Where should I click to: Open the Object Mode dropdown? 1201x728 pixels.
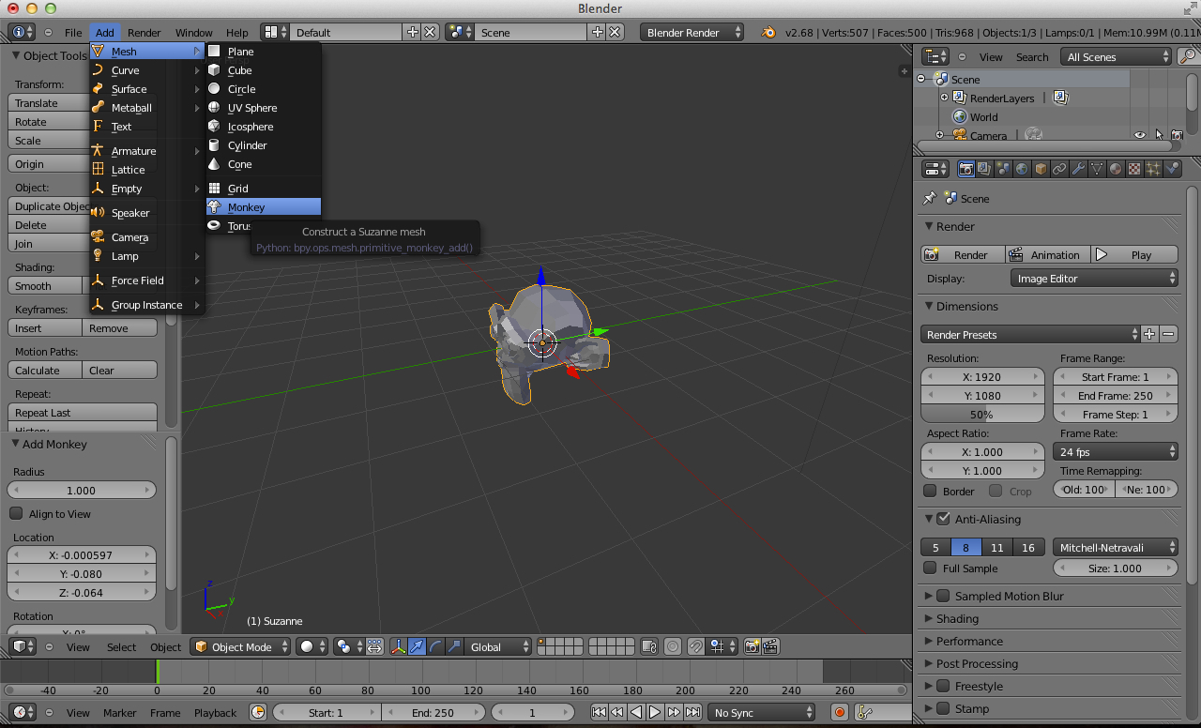point(238,646)
